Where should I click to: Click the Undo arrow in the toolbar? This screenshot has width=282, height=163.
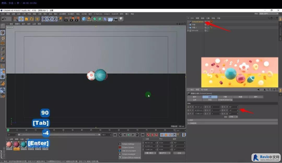4,19
